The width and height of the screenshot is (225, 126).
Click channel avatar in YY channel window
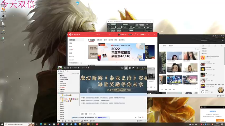pos(60,68)
